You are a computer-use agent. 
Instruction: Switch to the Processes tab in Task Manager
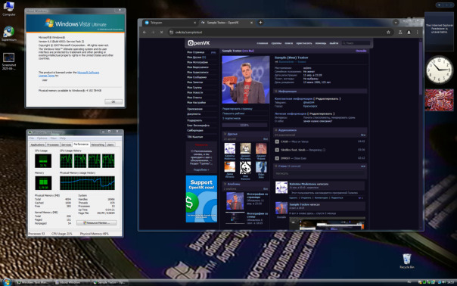point(53,145)
